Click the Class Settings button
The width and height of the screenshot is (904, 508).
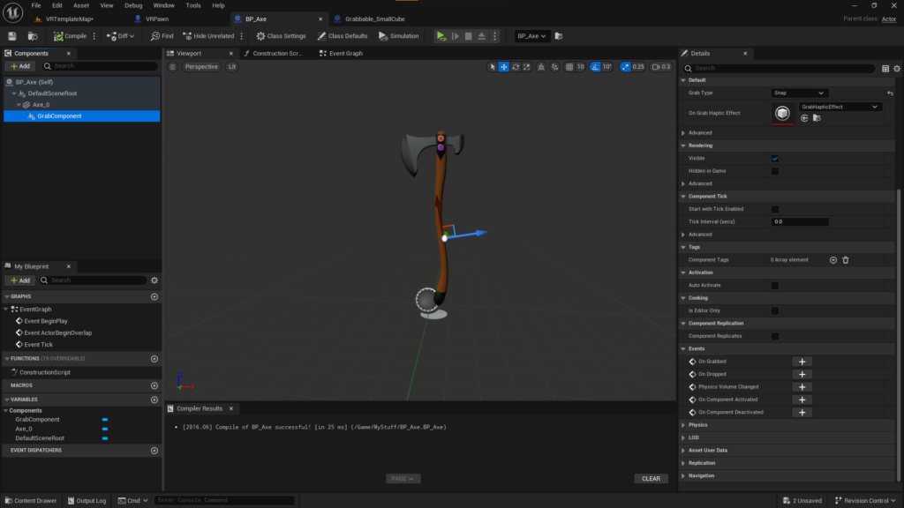click(281, 36)
